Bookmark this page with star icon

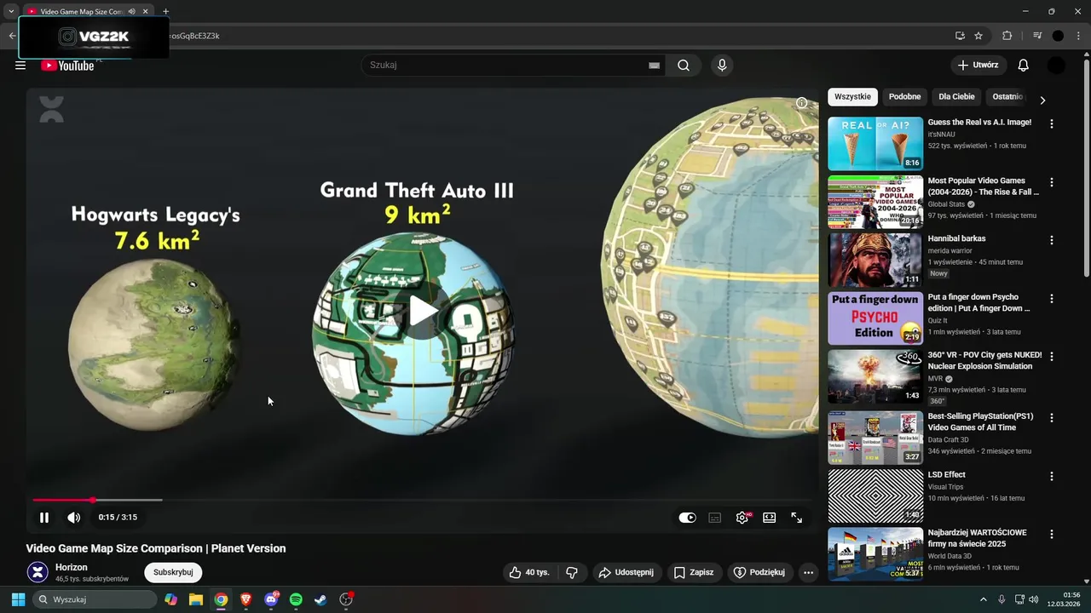(x=978, y=36)
